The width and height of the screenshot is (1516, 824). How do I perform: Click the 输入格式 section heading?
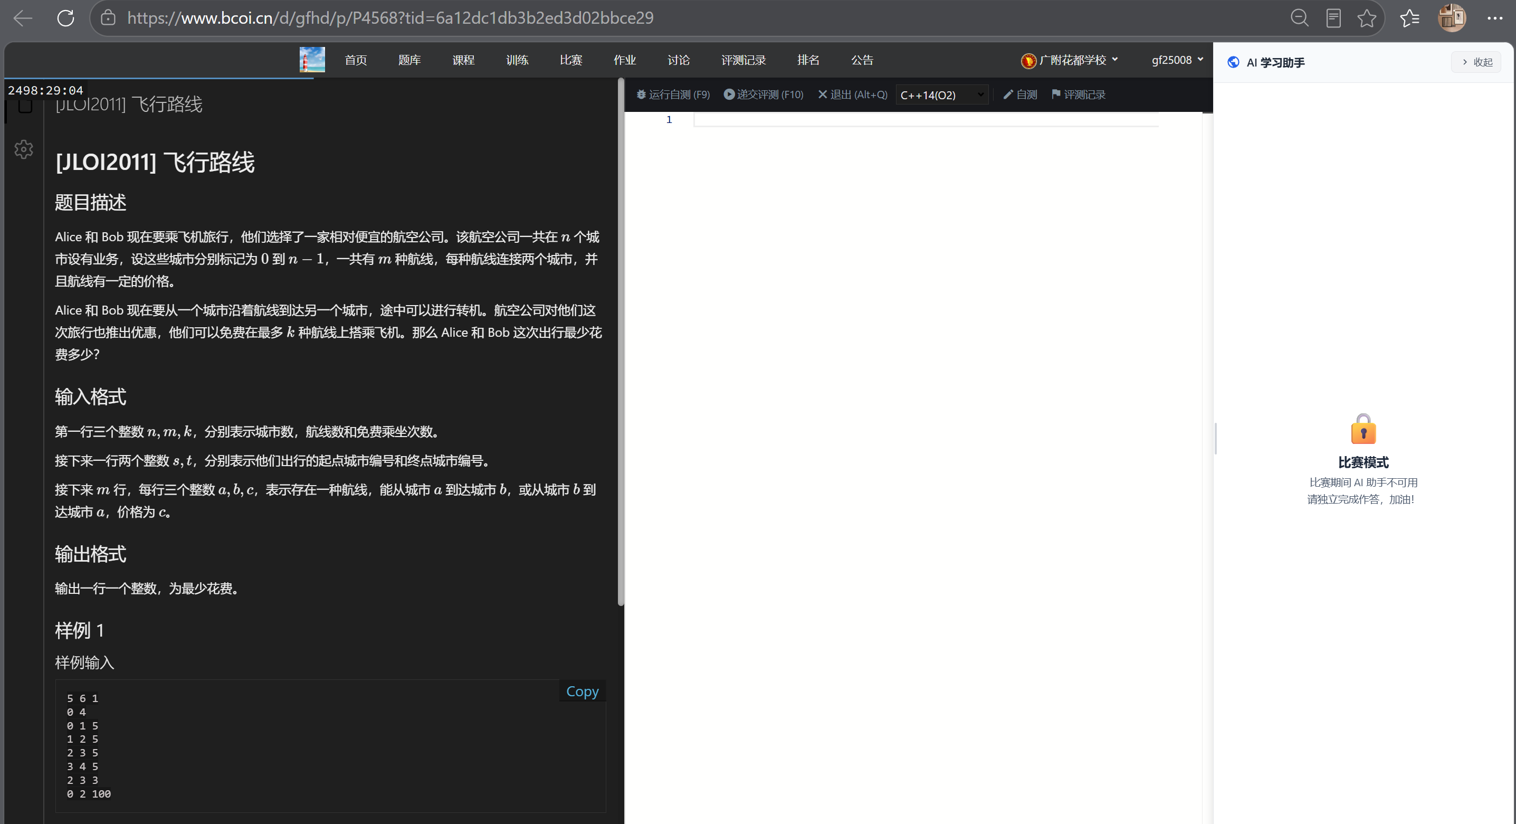click(91, 397)
